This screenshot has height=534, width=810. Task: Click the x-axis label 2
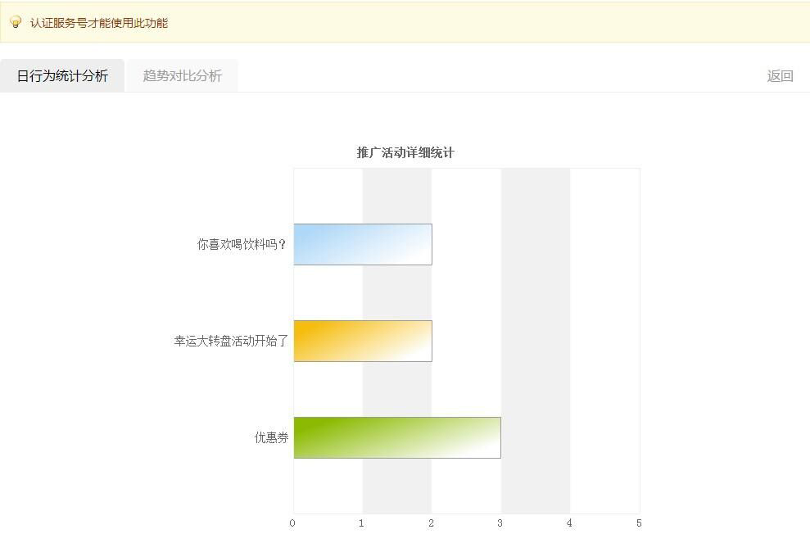(431, 523)
